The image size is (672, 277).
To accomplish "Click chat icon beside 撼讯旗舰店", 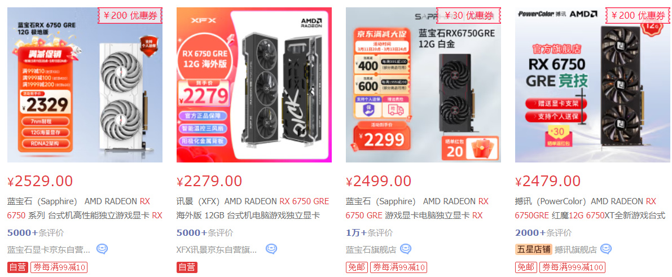I will pyautogui.click(x=606, y=249).
